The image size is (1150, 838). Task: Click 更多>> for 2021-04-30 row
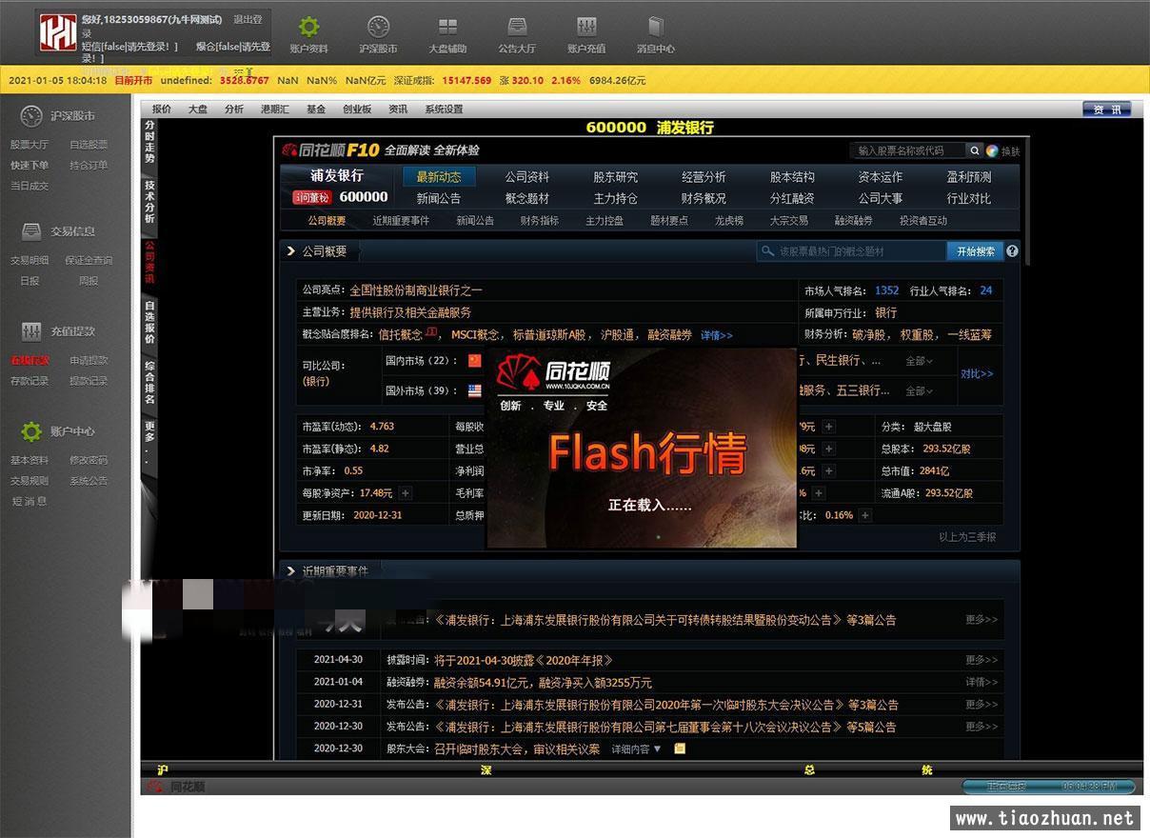981,660
